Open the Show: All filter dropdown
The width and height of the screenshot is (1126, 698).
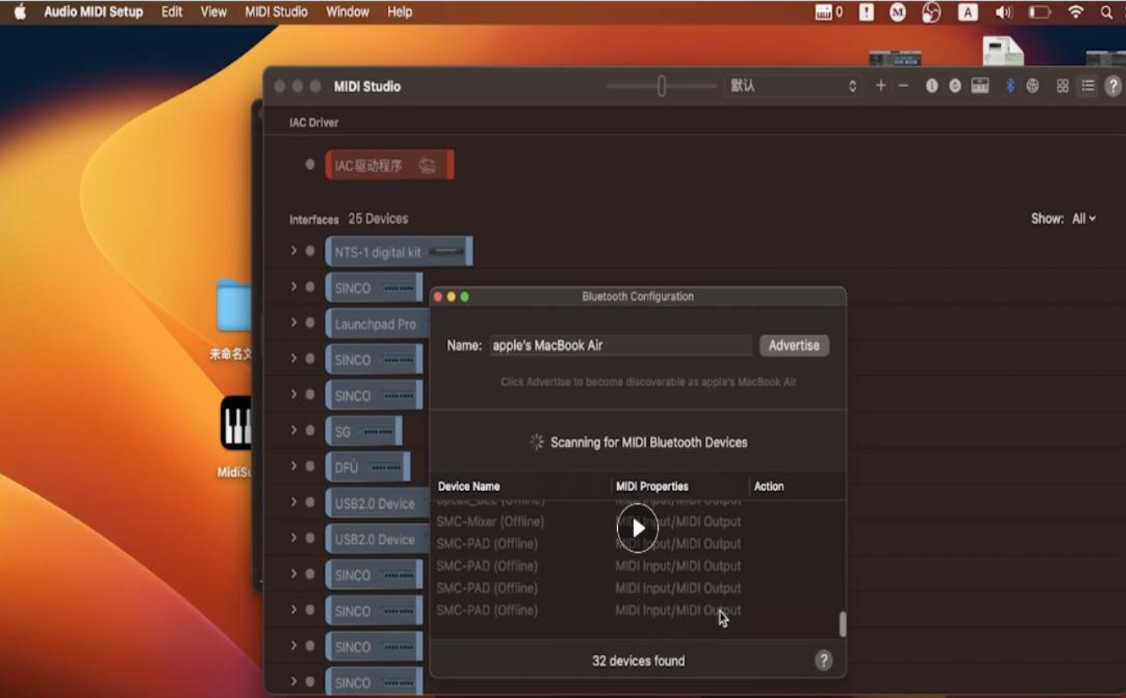pos(1084,218)
